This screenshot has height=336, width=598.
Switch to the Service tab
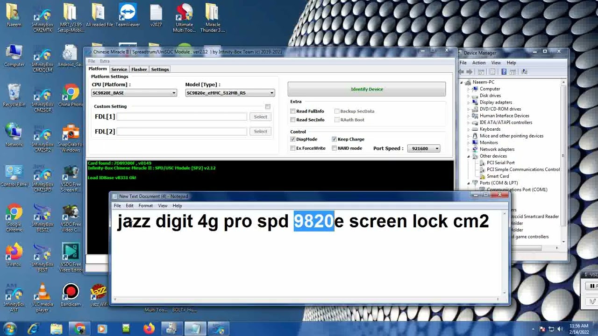(119, 70)
